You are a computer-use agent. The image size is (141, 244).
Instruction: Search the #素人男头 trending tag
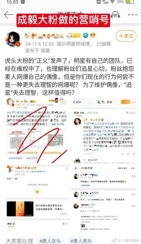tap(81, 241)
